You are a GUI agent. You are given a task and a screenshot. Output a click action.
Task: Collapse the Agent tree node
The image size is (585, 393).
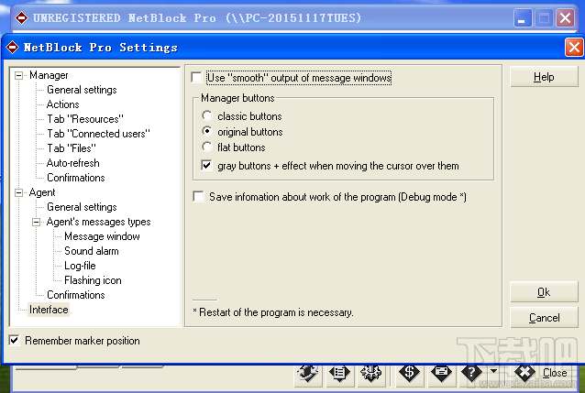[18, 192]
